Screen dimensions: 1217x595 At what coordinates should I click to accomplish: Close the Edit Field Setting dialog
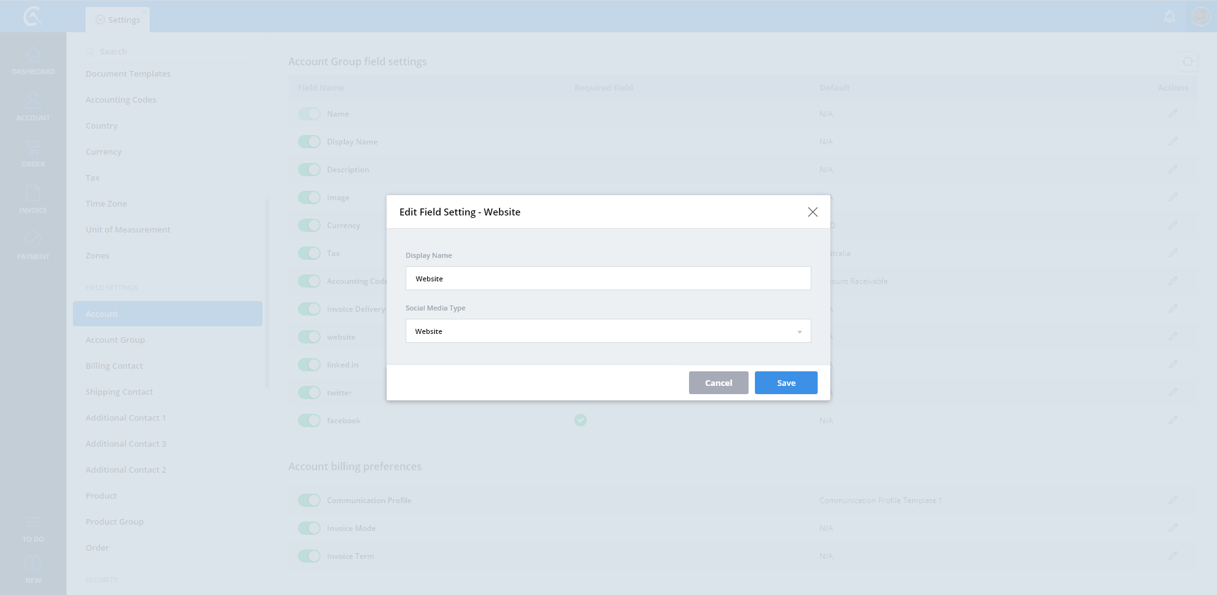pos(812,212)
